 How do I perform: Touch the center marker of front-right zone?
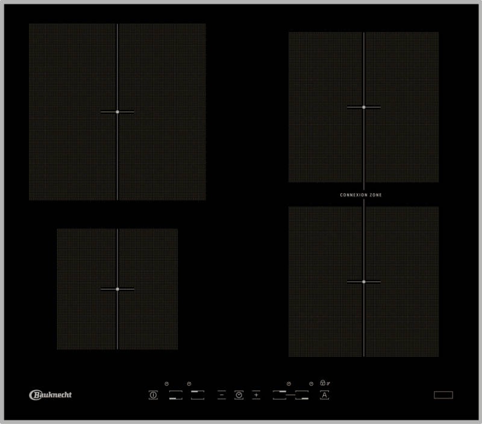364,282
